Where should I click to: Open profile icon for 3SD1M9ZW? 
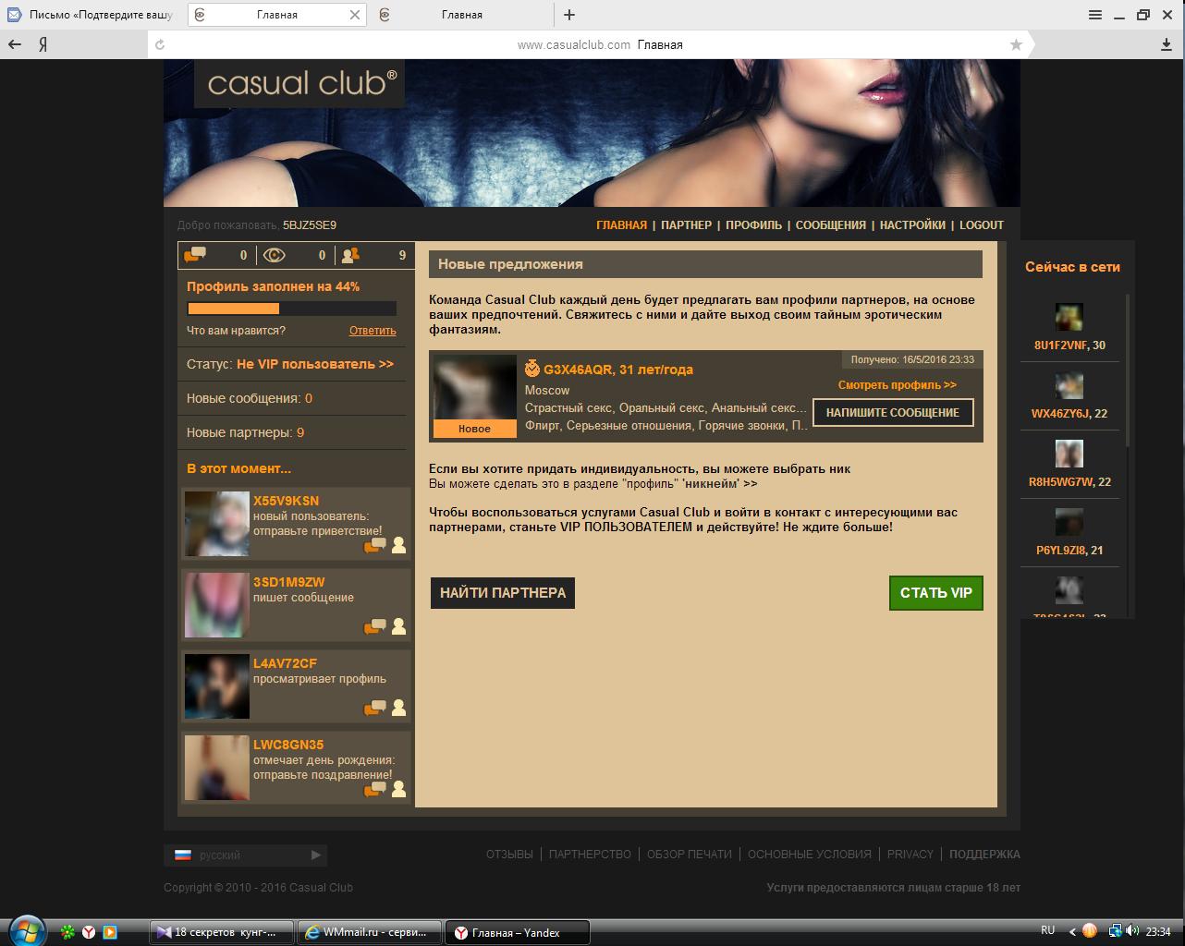[398, 626]
